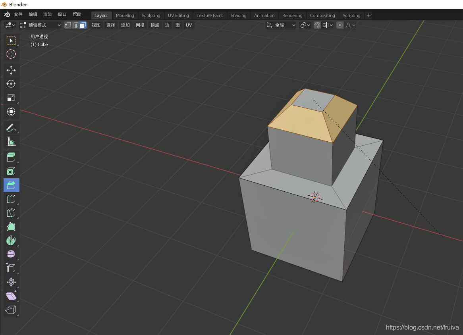This screenshot has width=463, height=335.
Task: Open the 渲染 menu
Action: coord(48,14)
